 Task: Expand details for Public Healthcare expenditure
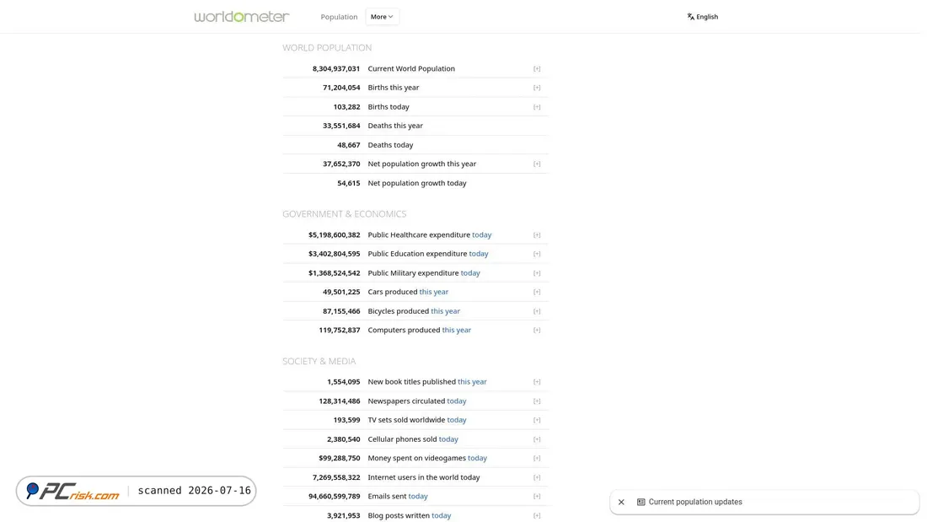[537, 235]
